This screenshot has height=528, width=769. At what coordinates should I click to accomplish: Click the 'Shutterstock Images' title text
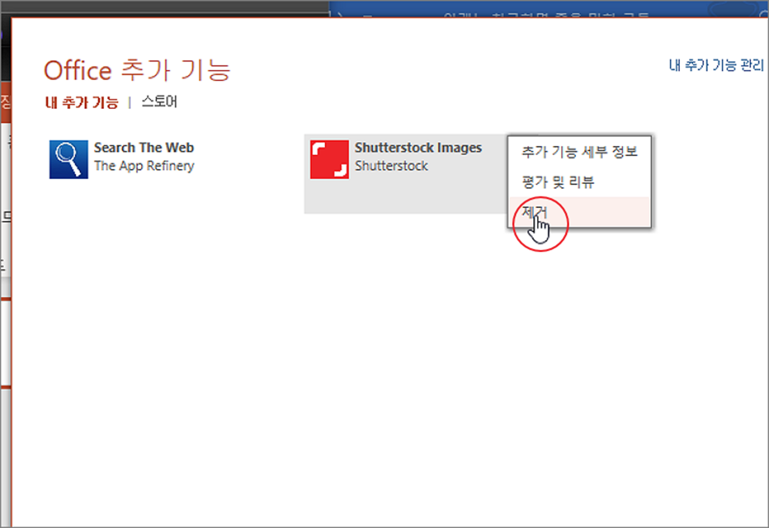418,148
